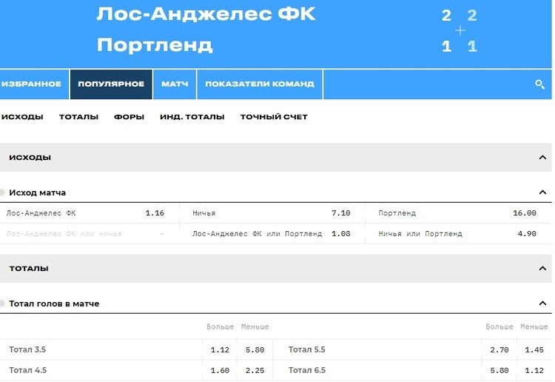Open the market search magnifier icon
Image resolution: width=555 pixels, height=382 pixels.
(x=539, y=84)
